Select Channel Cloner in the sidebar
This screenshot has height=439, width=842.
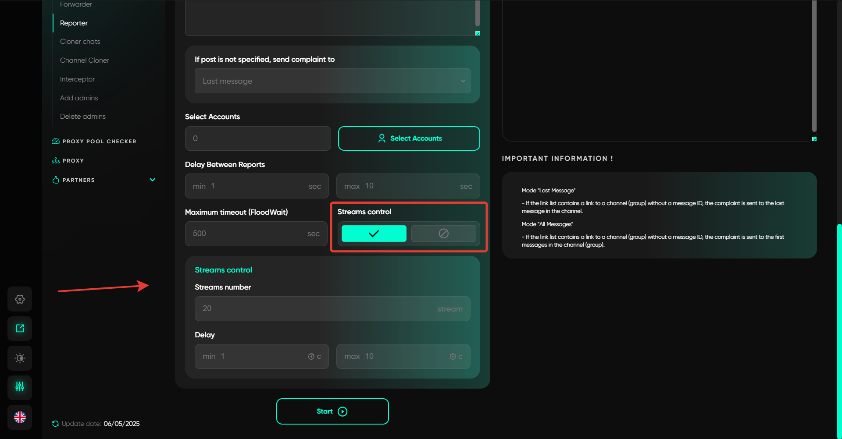coord(85,60)
